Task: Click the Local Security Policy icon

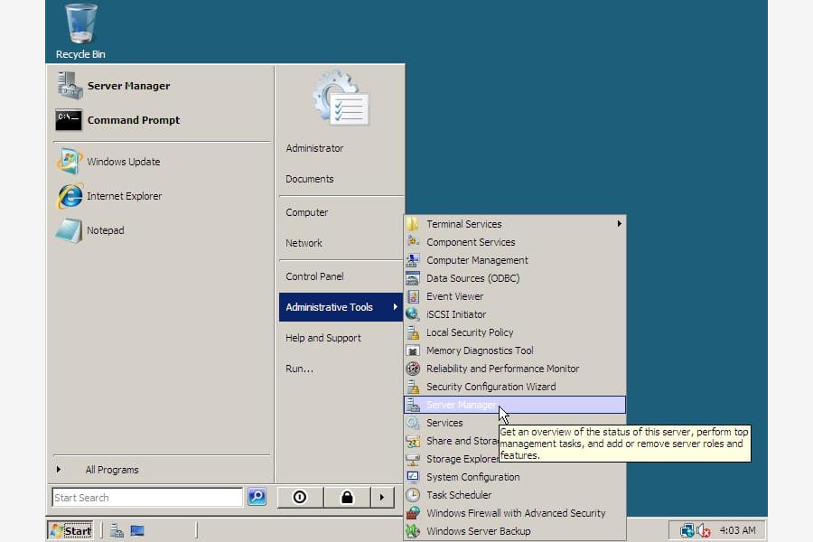Action: 413,332
